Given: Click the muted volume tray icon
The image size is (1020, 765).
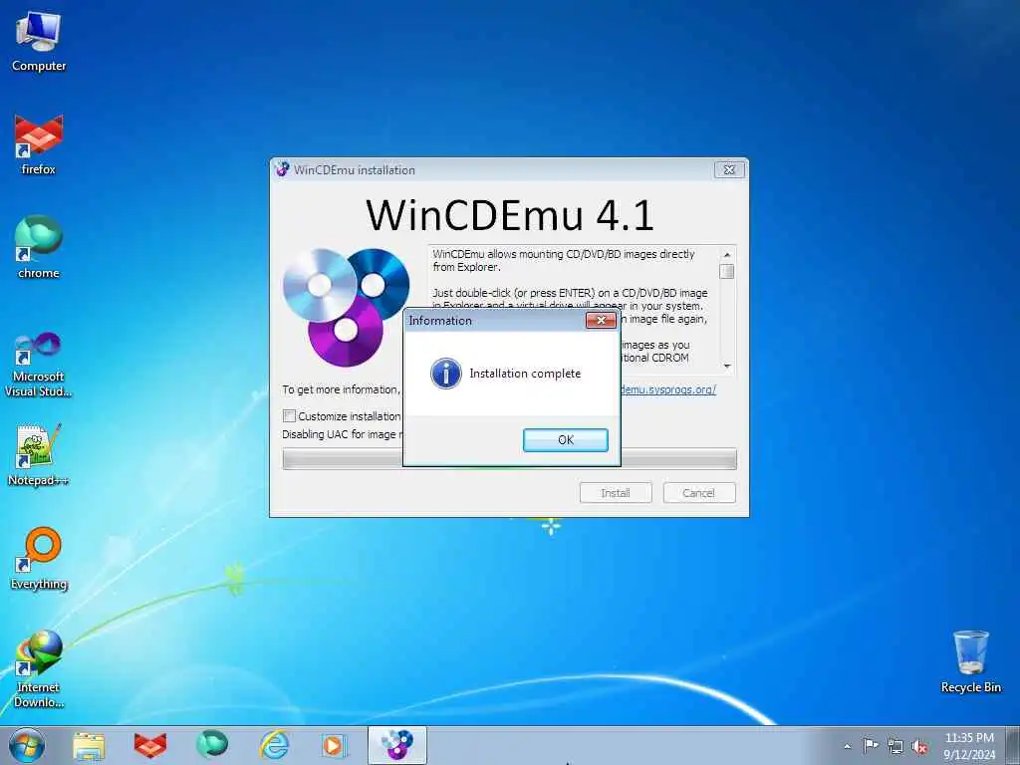Looking at the screenshot, I should 919,746.
